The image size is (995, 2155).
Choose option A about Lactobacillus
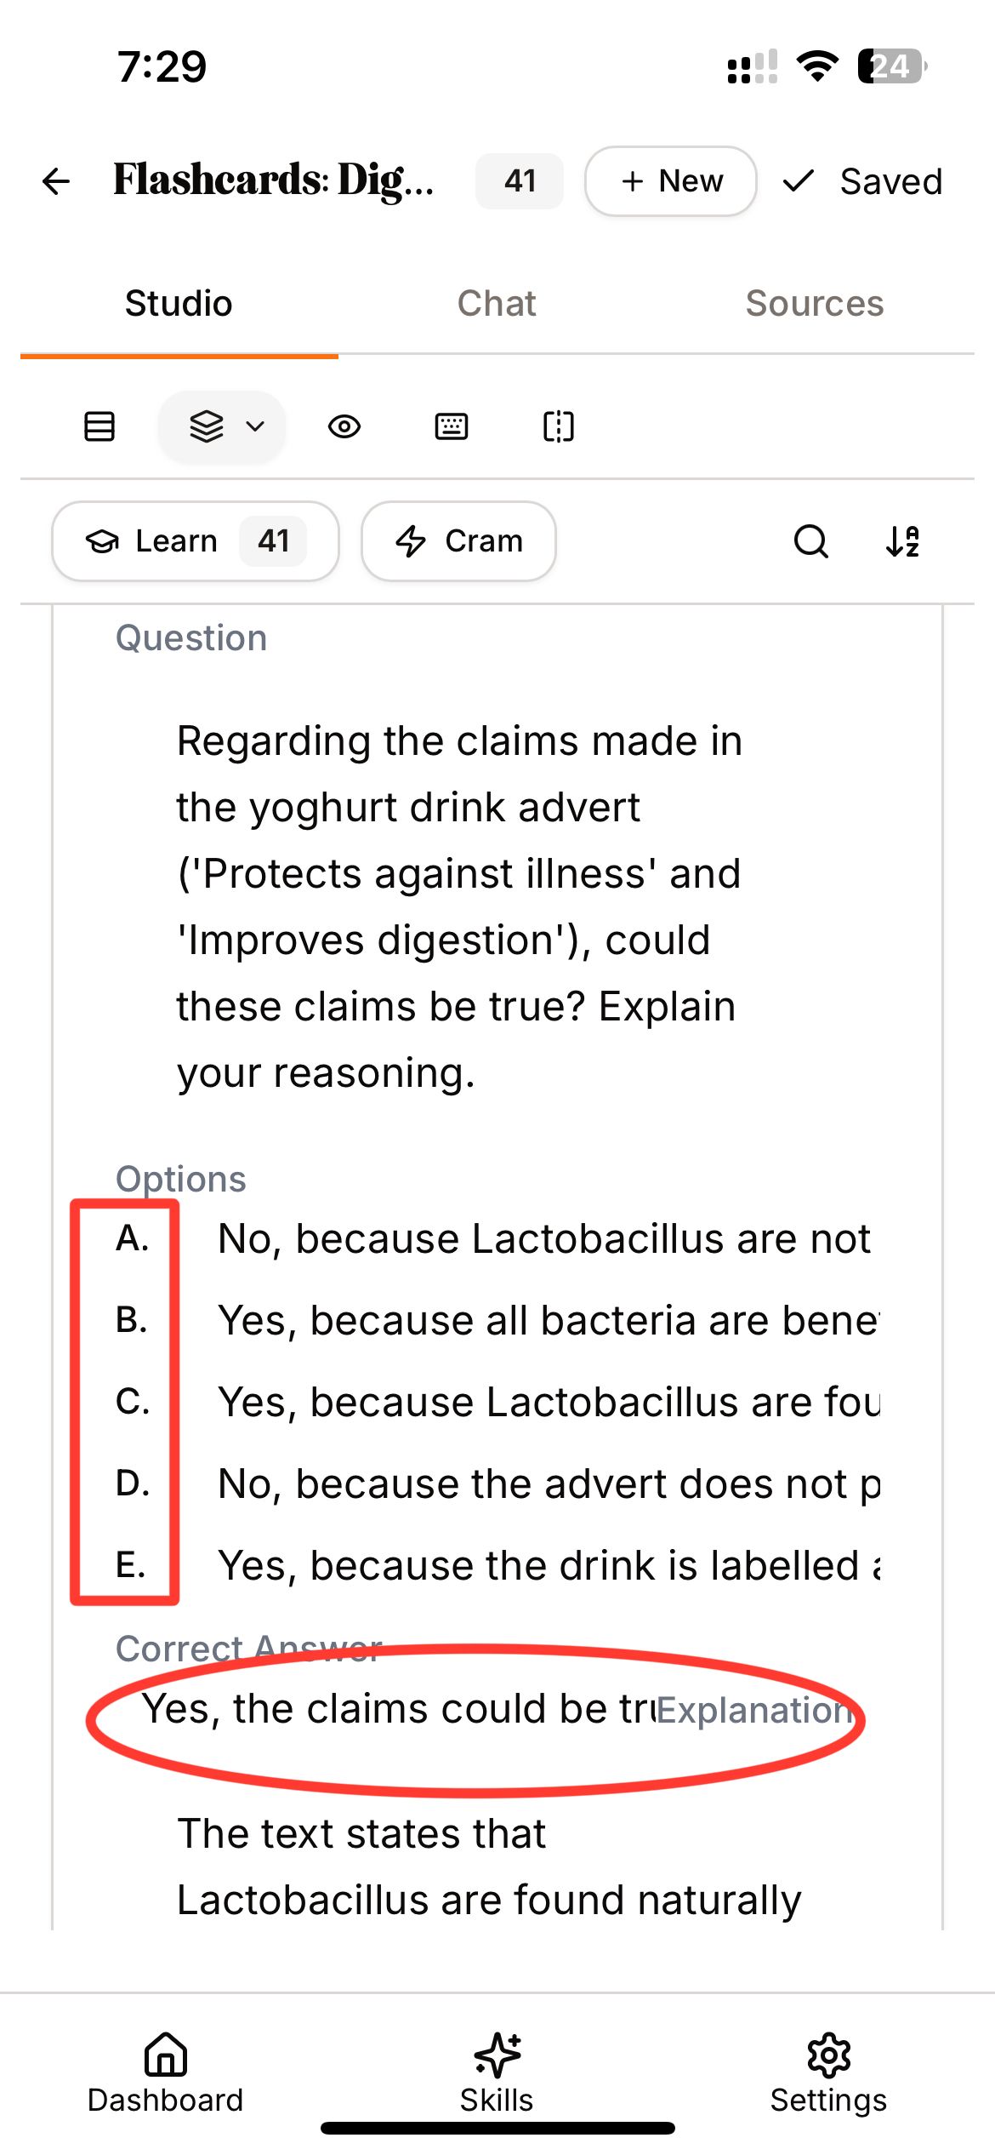click(x=497, y=1238)
